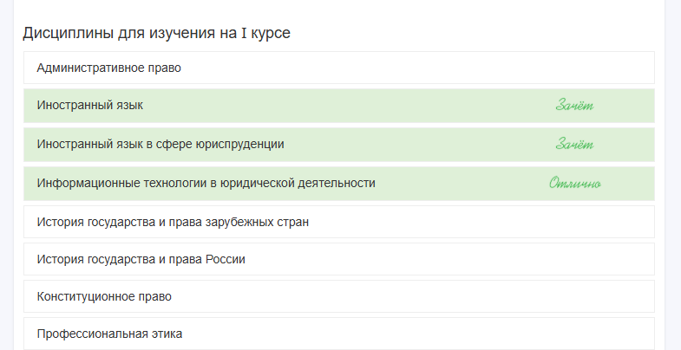The height and width of the screenshot is (350, 681).
Task: Click empty grade area of Конституционное право row
Action: coord(574,296)
